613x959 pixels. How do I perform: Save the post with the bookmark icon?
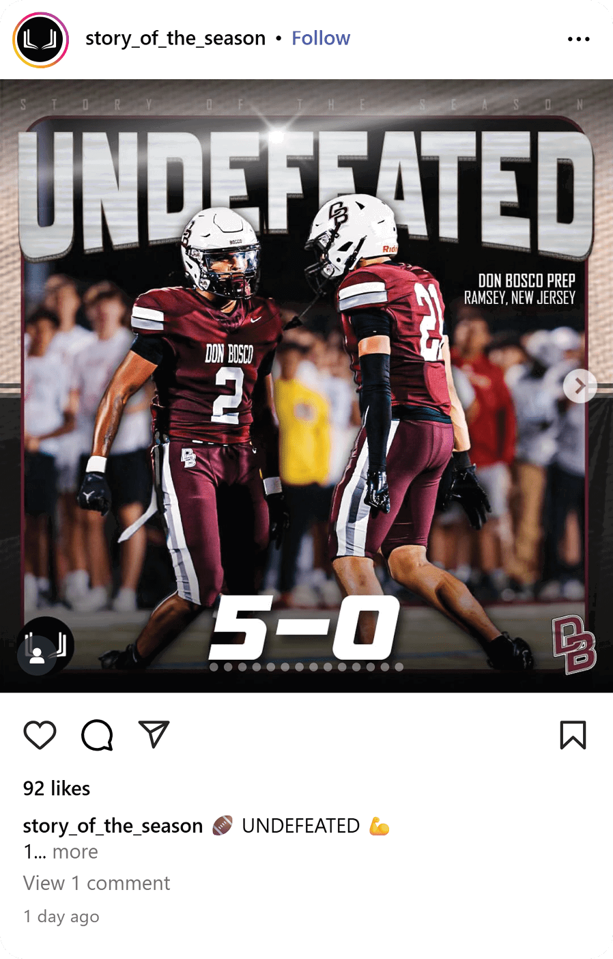pyautogui.click(x=573, y=735)
